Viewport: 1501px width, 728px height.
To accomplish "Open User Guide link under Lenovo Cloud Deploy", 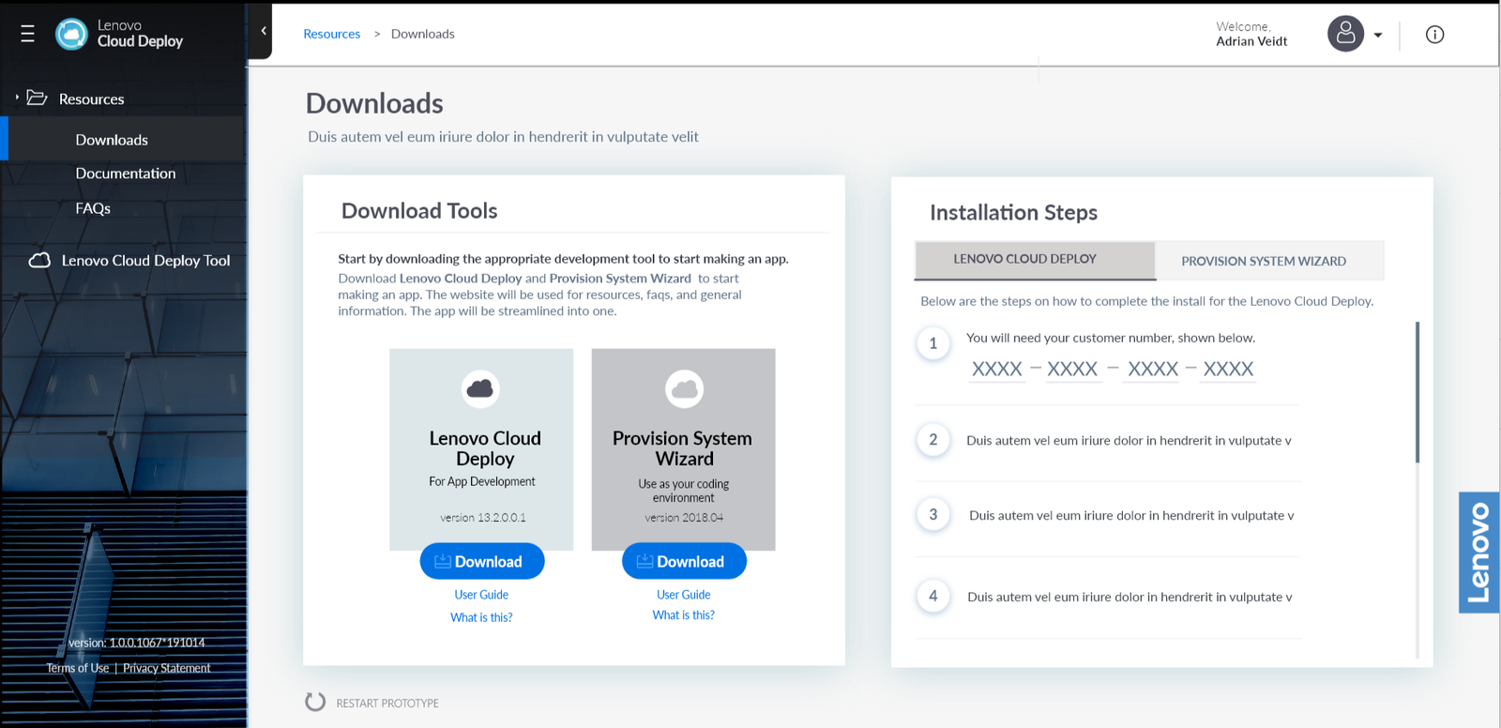I will click(481, 595).
